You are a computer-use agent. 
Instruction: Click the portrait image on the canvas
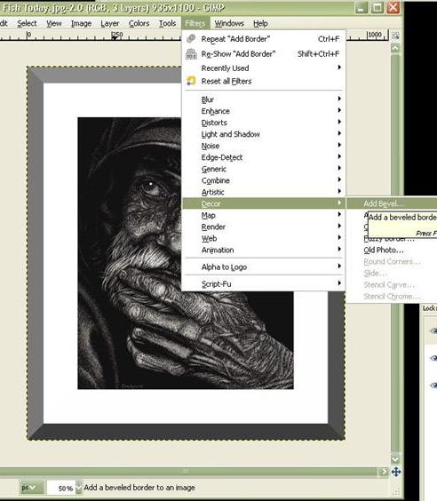(x=186, y=253)
